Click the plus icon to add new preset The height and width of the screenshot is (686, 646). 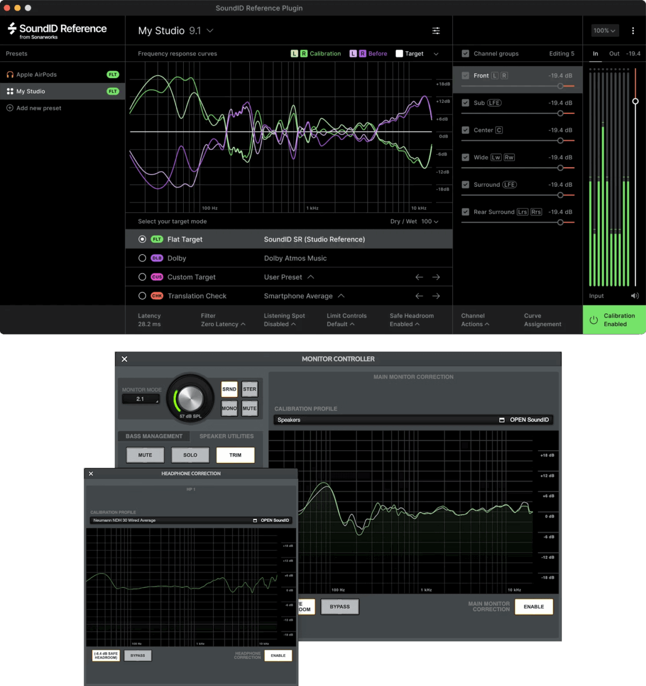point(10,108)
